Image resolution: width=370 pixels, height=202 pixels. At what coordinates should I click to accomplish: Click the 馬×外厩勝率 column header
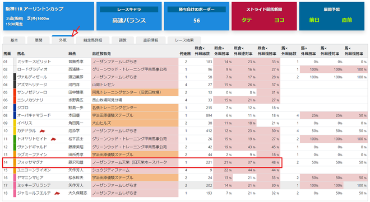(308, 51)
